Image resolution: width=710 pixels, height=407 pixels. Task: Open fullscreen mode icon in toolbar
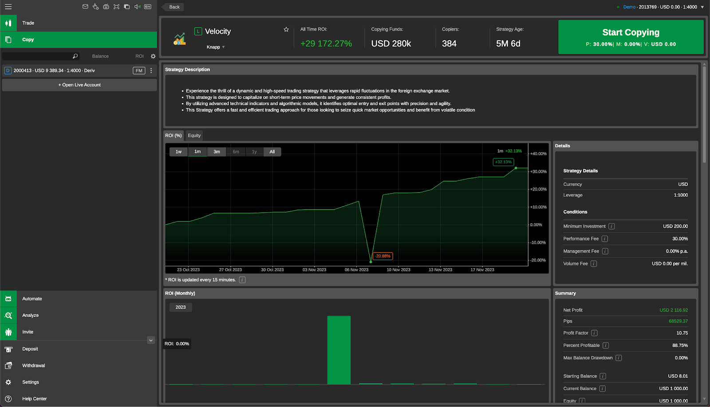[116, 7]
